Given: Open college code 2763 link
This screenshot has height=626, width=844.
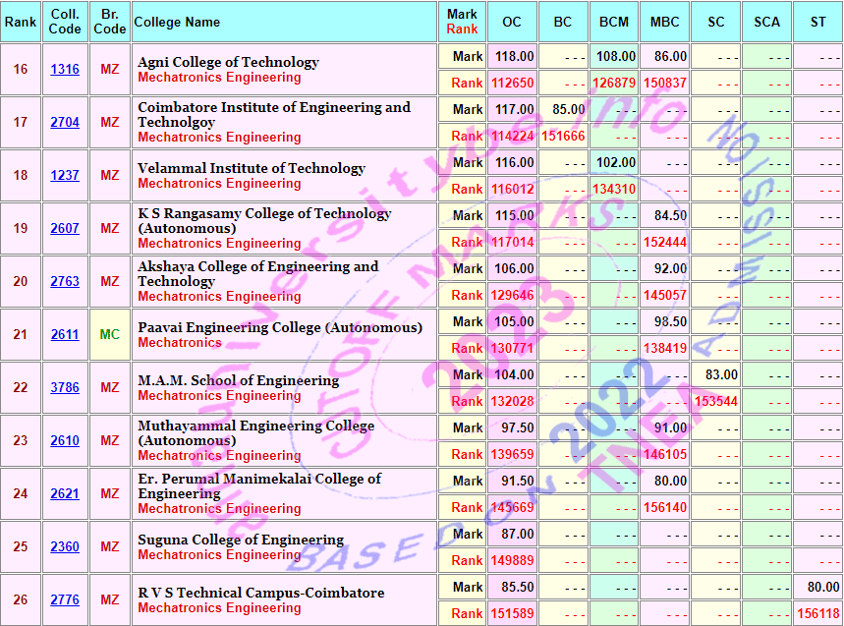Looking at the screenshot, I should click(x=65, y=282).
